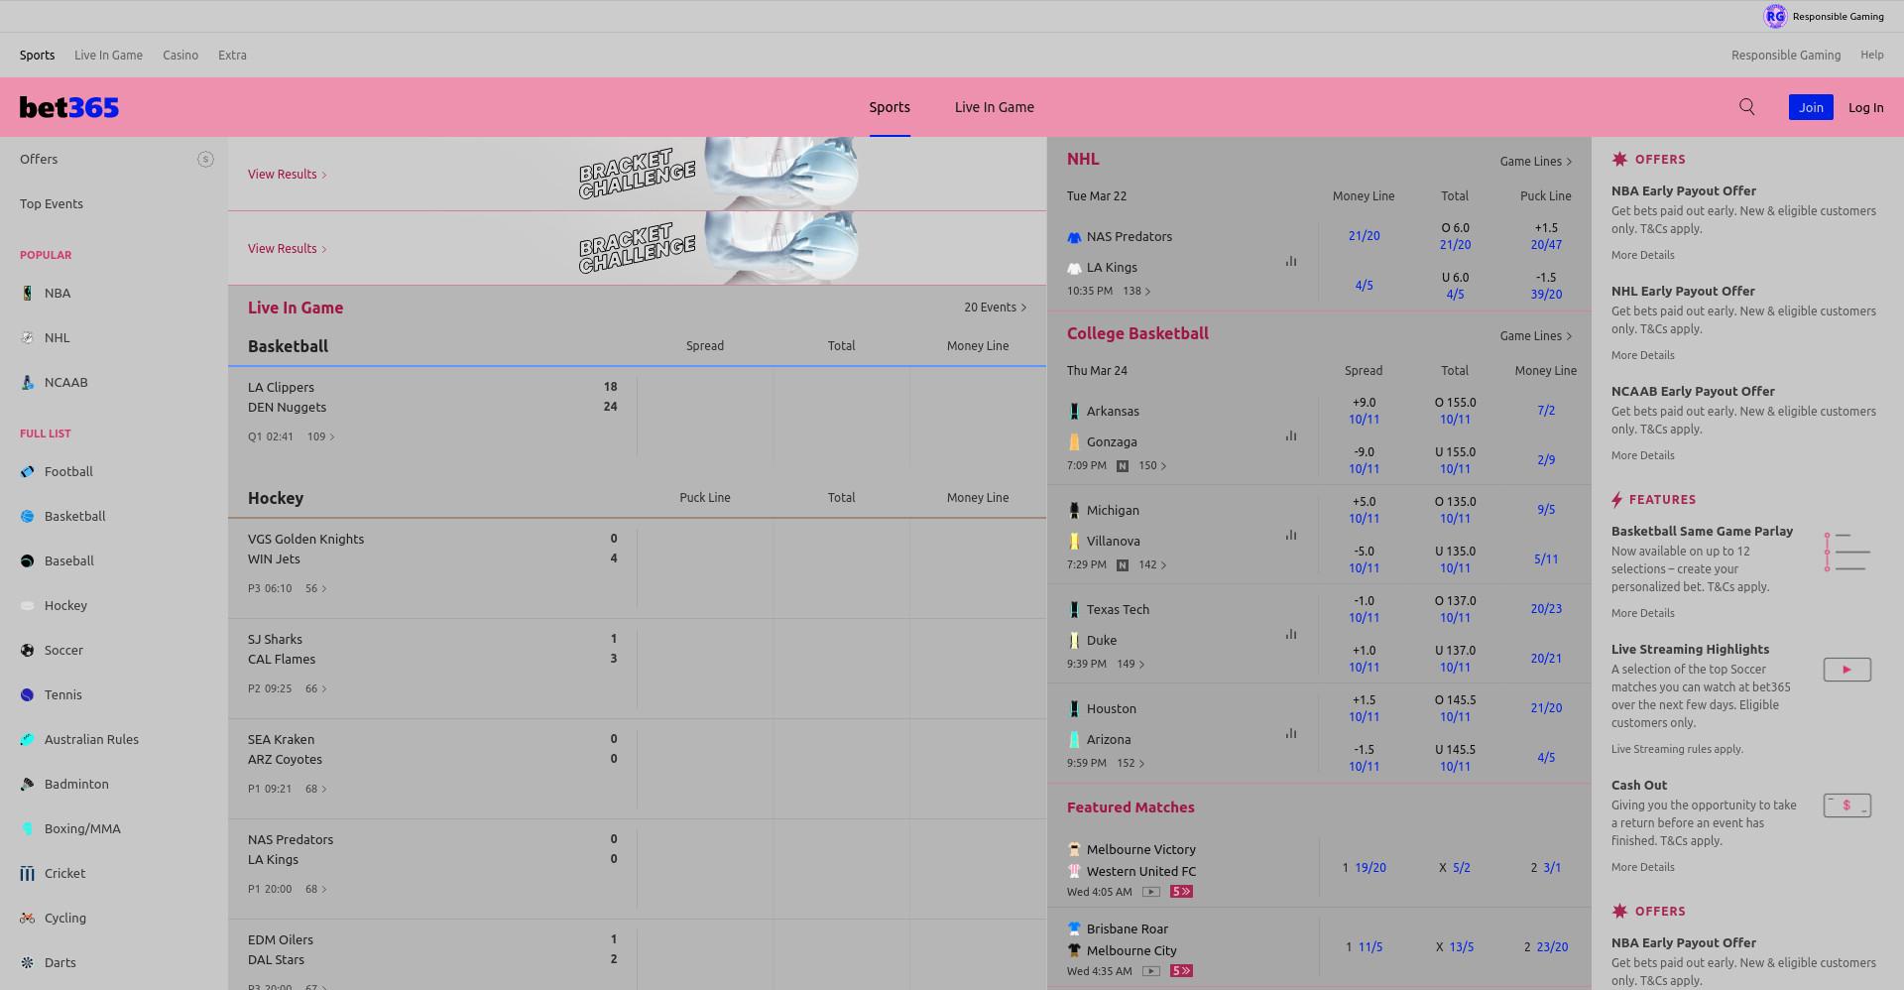Open Casino in the top menu
This screenshot has height=990, width=1904.
[x=180, y=56]
